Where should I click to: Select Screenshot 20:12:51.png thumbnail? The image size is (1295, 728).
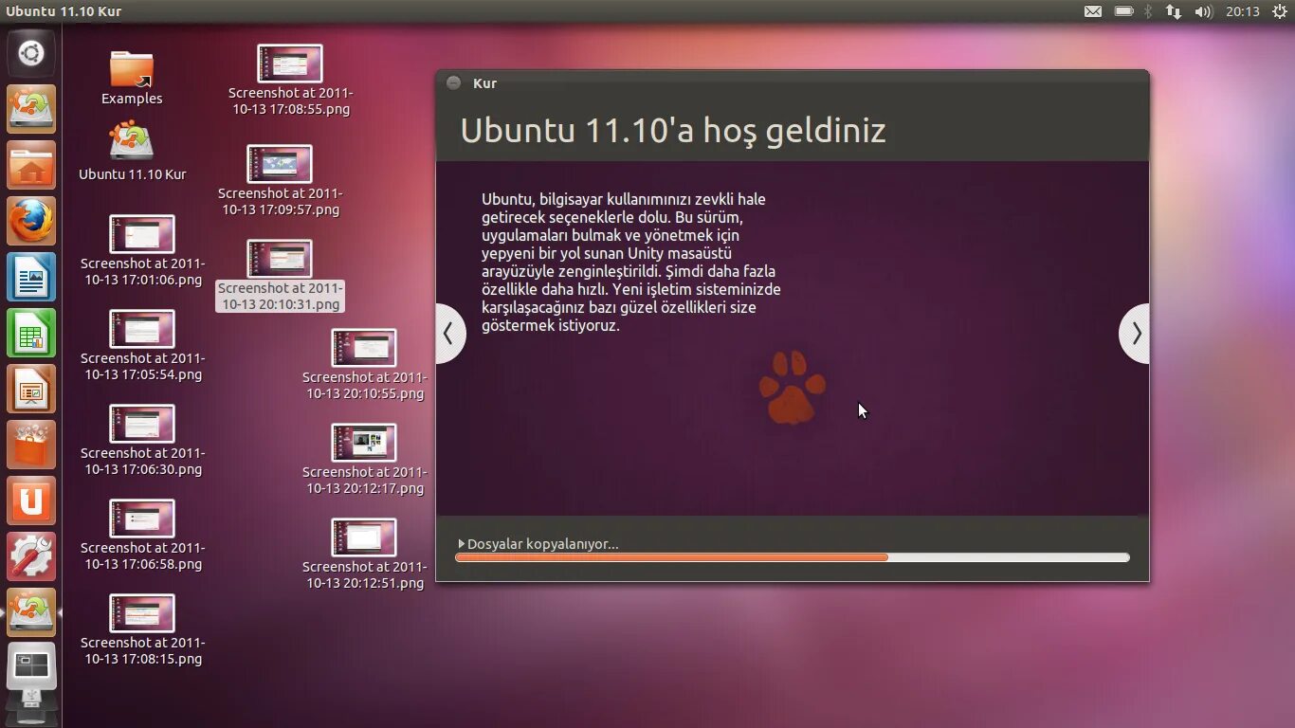coord(364,537)
